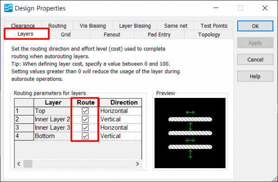Image resolution: width=278 pixels, height=182 pixels.
Task: Change Direction of Inner Layer 2
Action: point(120,119)
